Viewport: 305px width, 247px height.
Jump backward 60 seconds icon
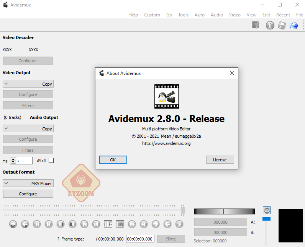[25, 224]
